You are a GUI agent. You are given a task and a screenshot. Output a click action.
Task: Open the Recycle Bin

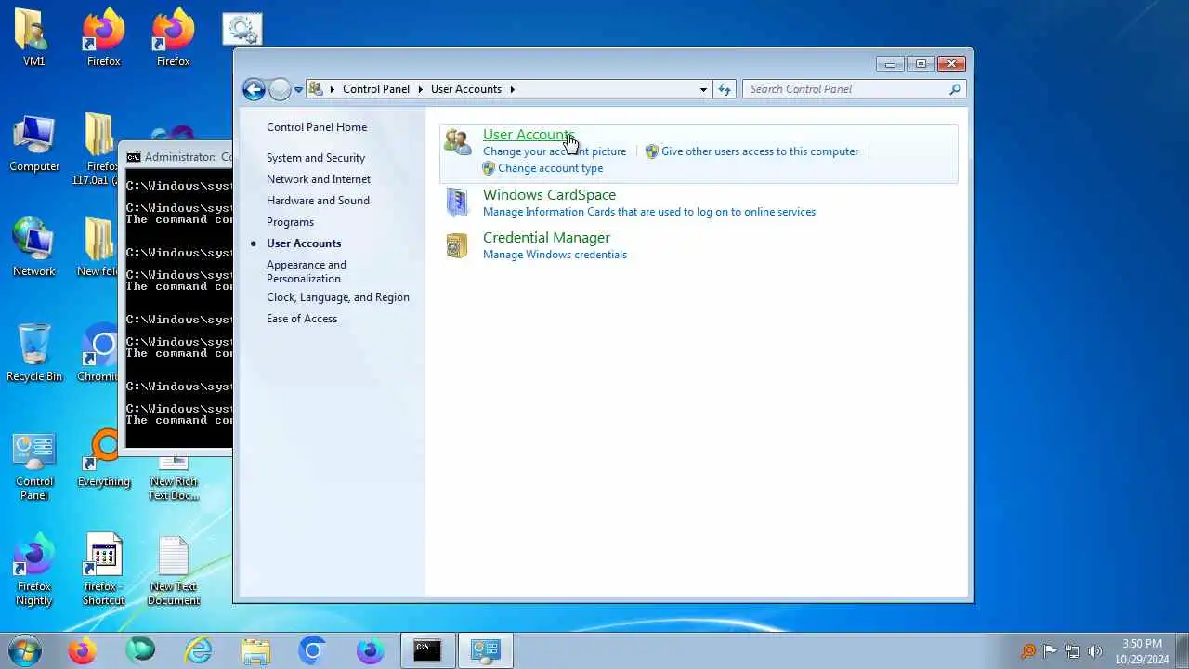click(x=34, y=353)
